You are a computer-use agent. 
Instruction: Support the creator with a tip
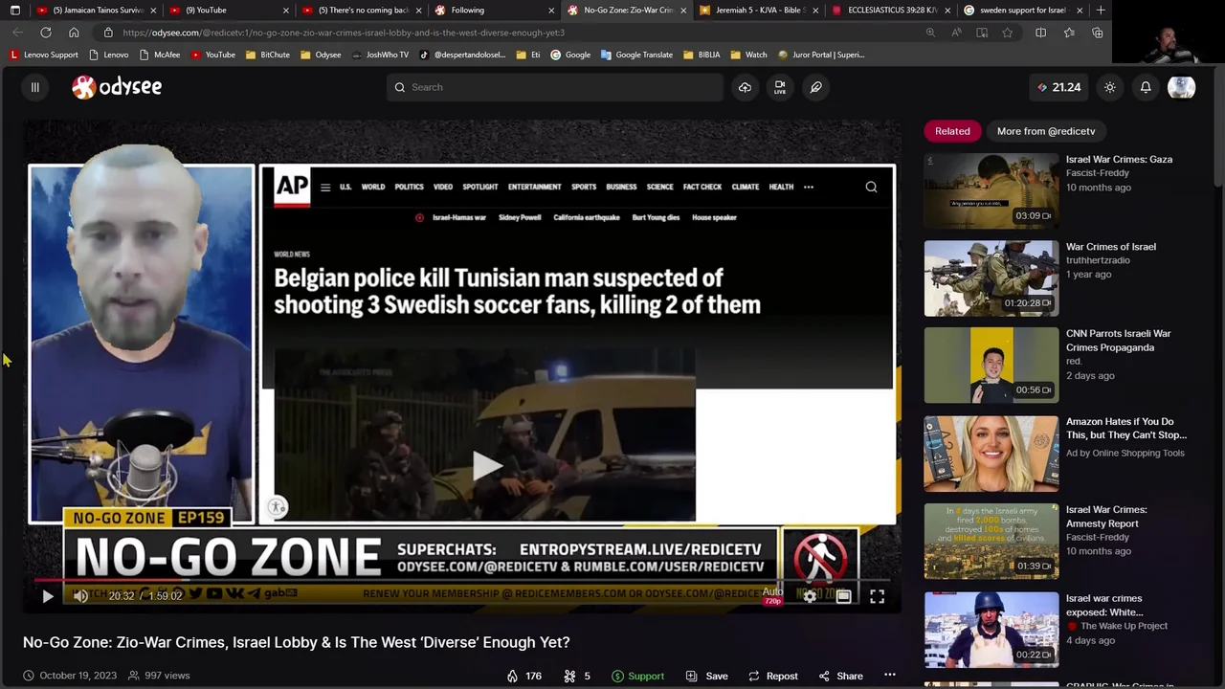[x=637, y=676]
